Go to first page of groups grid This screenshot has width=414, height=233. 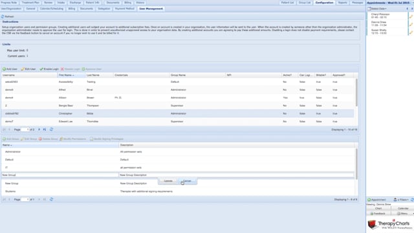[x=4, y=199]
